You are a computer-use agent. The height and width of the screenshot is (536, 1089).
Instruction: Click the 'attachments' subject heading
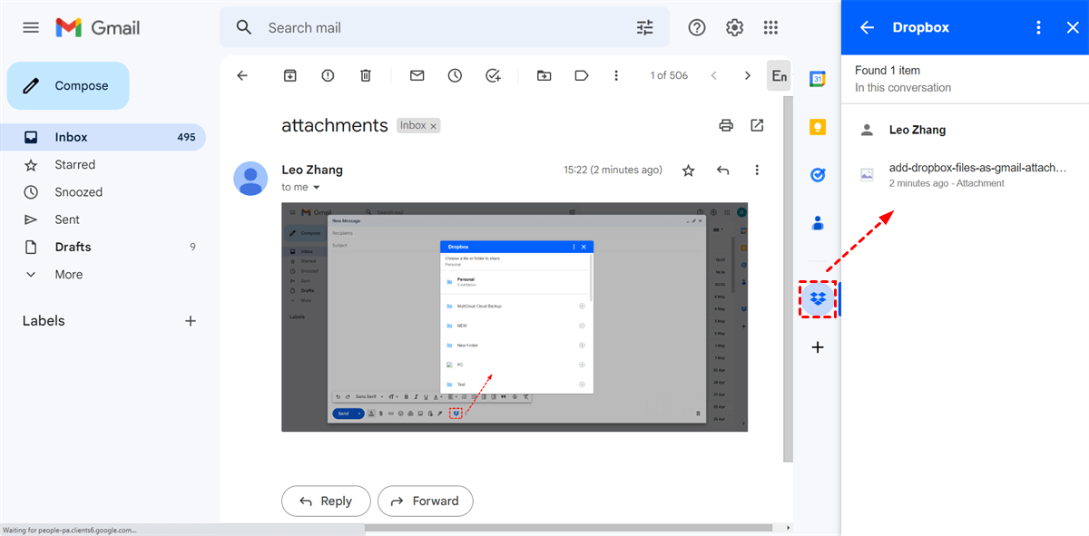335,126
